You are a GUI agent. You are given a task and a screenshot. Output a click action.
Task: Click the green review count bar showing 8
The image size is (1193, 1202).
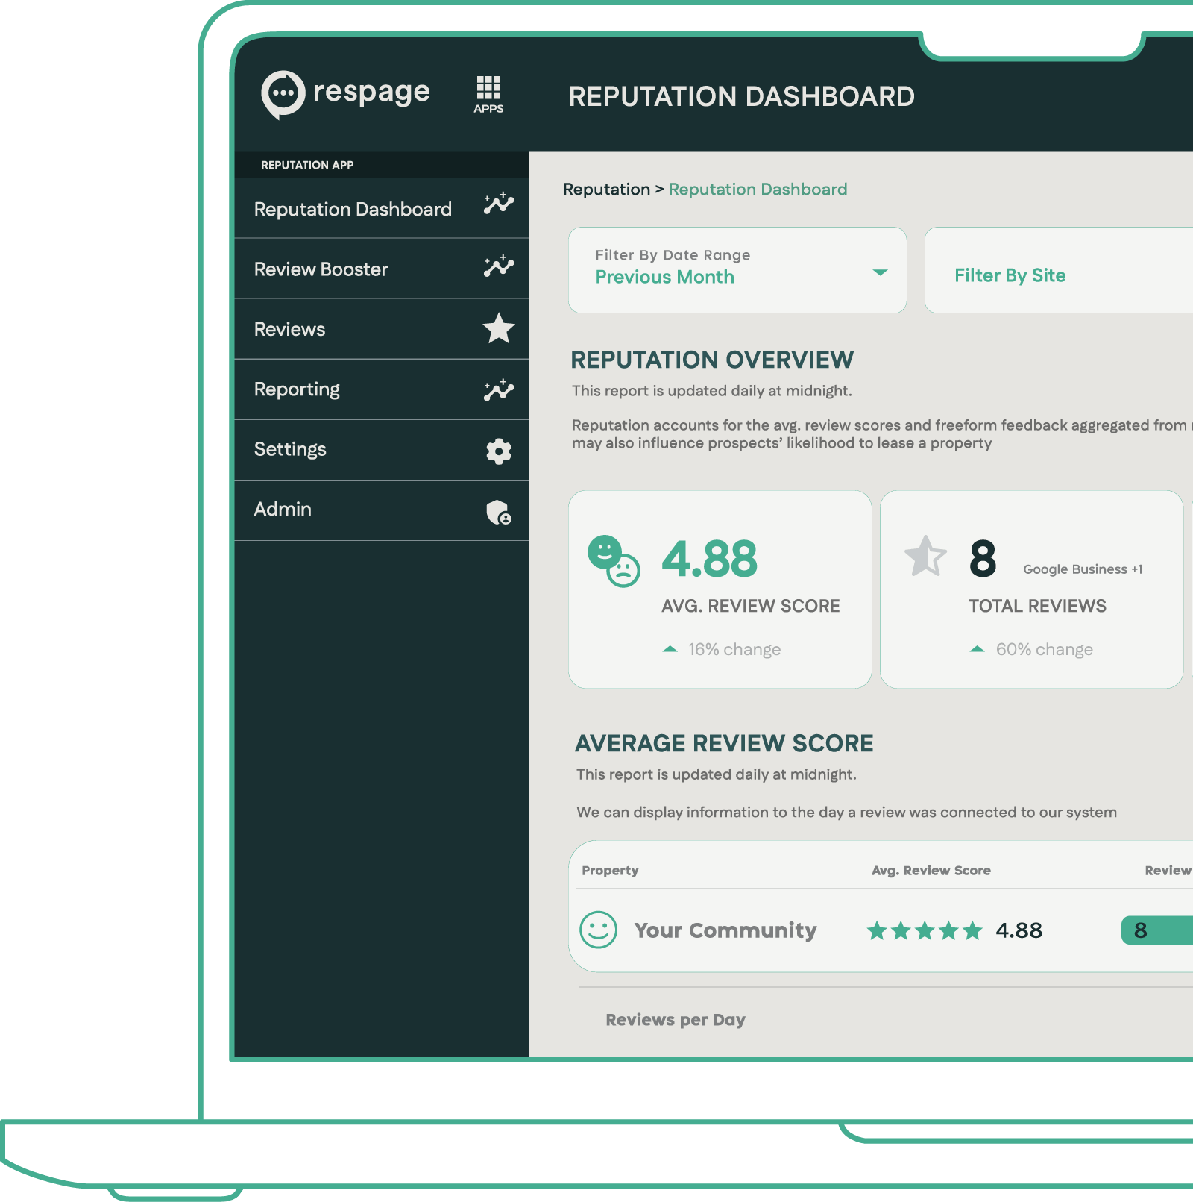click(1157, 930)
